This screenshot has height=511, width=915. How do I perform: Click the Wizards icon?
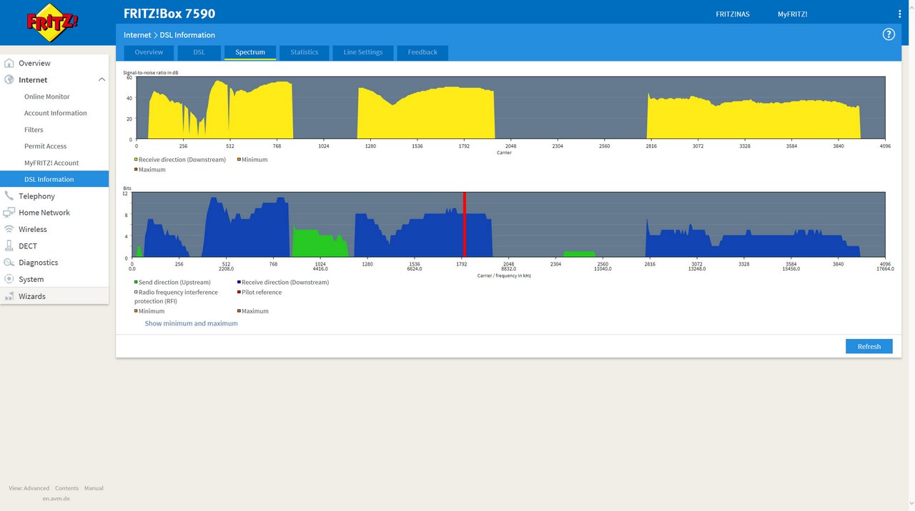pyautogui.click(x=9, y=296)
